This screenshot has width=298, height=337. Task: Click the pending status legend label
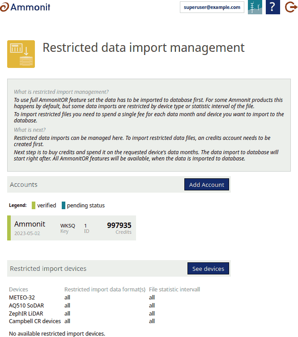point(86,206)
